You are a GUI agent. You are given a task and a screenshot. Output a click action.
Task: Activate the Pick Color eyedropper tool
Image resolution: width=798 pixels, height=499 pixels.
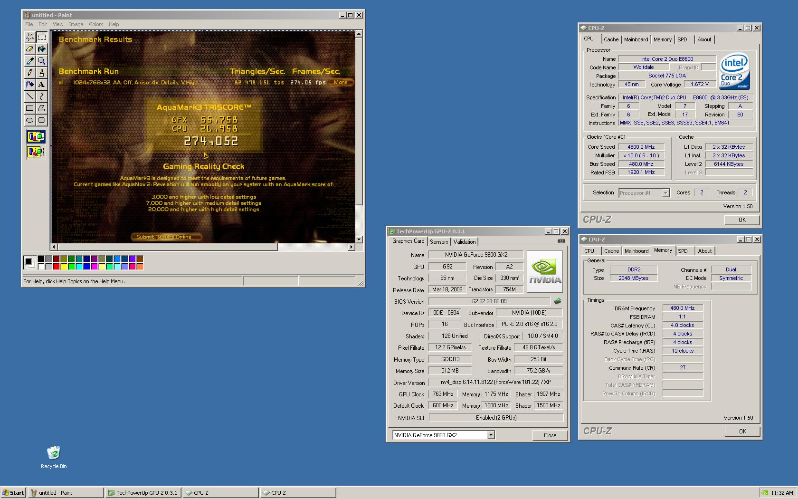coord(30,61)
